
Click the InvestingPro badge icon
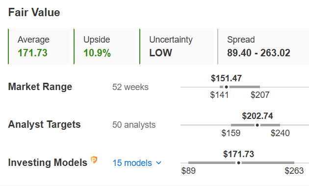[x=94, y=160]
